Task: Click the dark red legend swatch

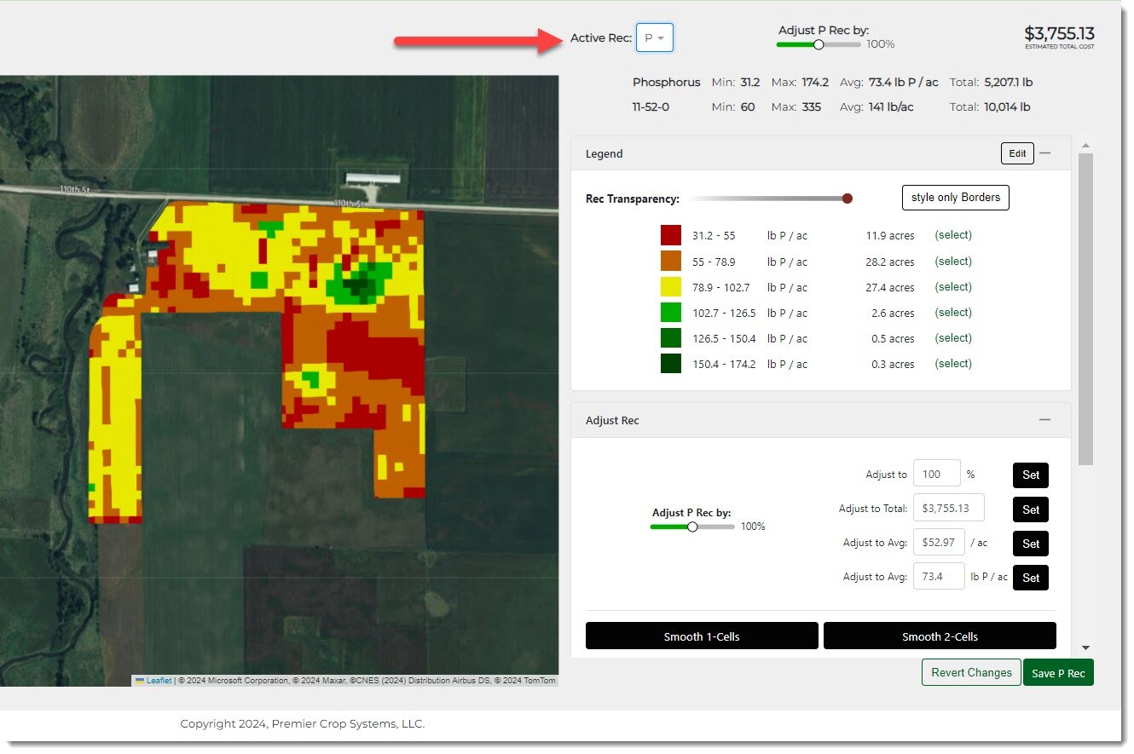Action: coord(670,236)
